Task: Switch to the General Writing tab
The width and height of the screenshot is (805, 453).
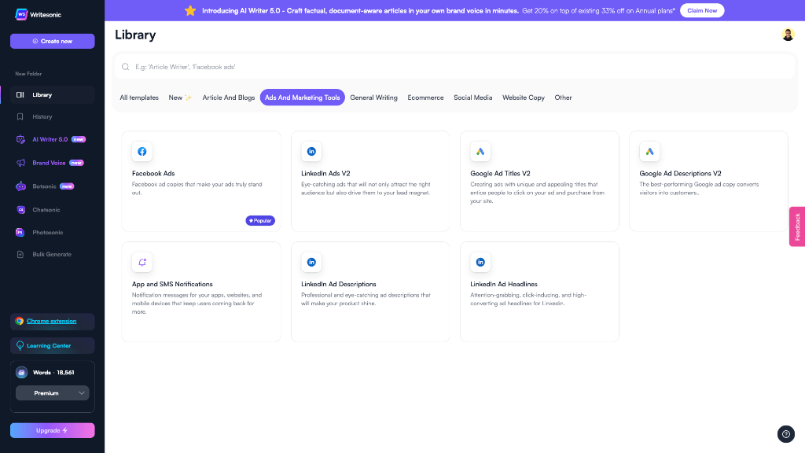Action: (x=373, y=98)
